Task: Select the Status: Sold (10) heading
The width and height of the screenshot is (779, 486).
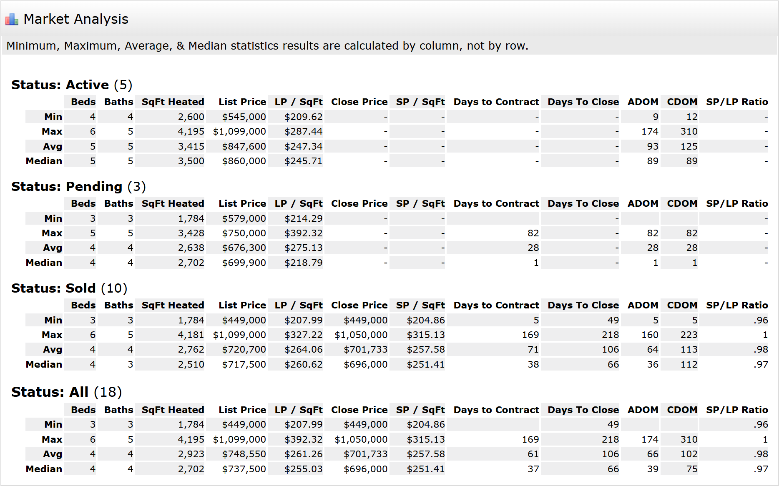Action: coord(69,288)
